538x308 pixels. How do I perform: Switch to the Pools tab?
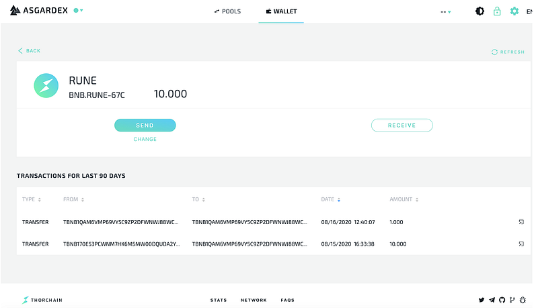pos(227,11)
